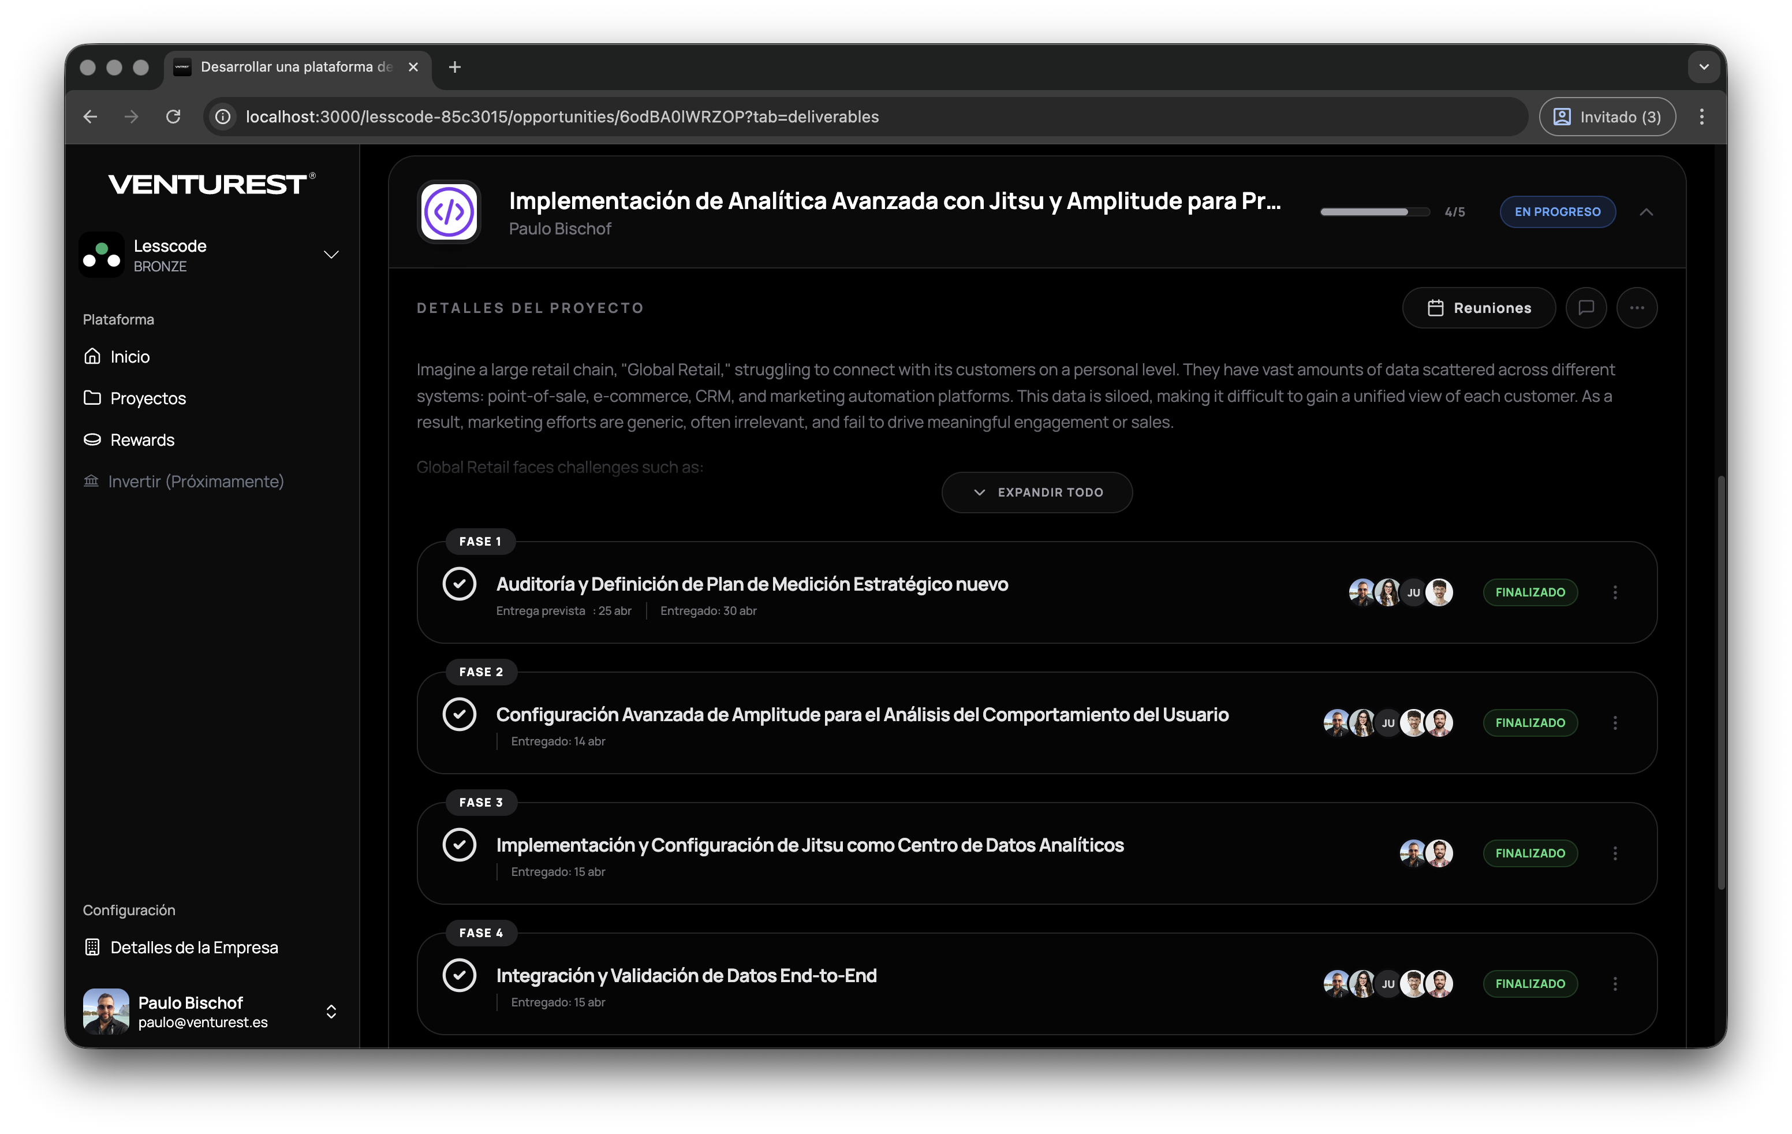1792x1134 pixels.
Task: Open Detalles de la Empresa settings
Action: pos(193,948)
